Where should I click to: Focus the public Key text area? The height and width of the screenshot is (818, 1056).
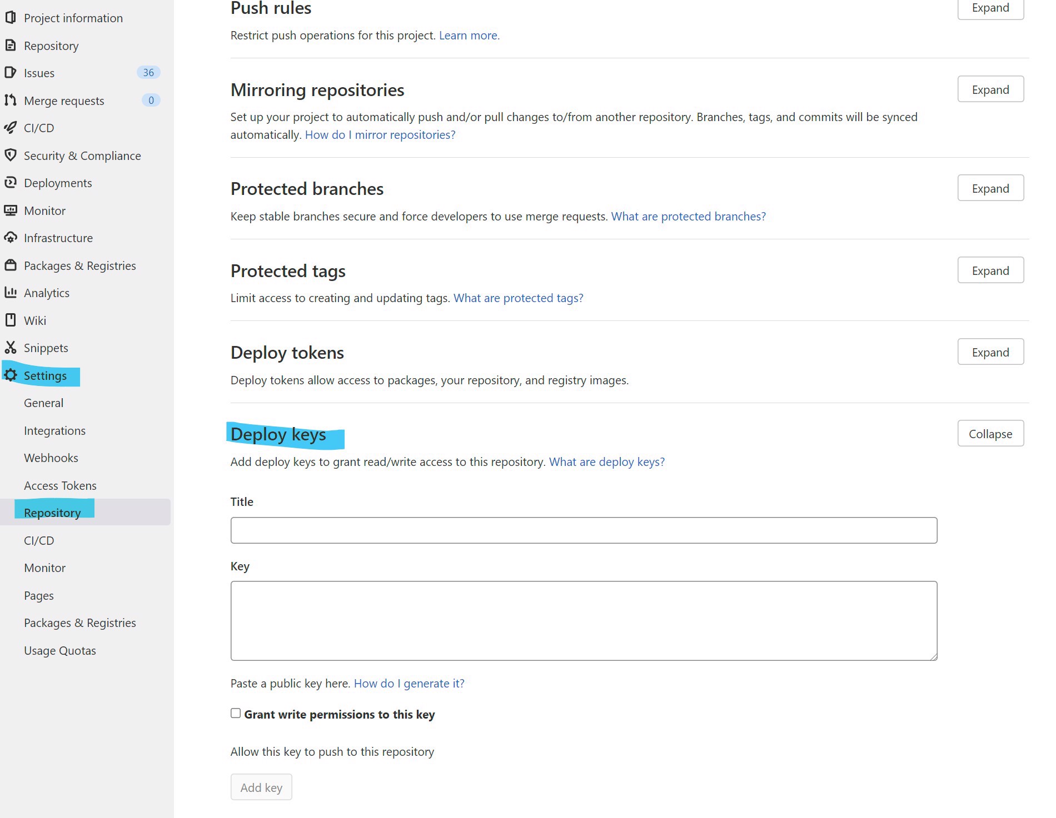(584, 621)
